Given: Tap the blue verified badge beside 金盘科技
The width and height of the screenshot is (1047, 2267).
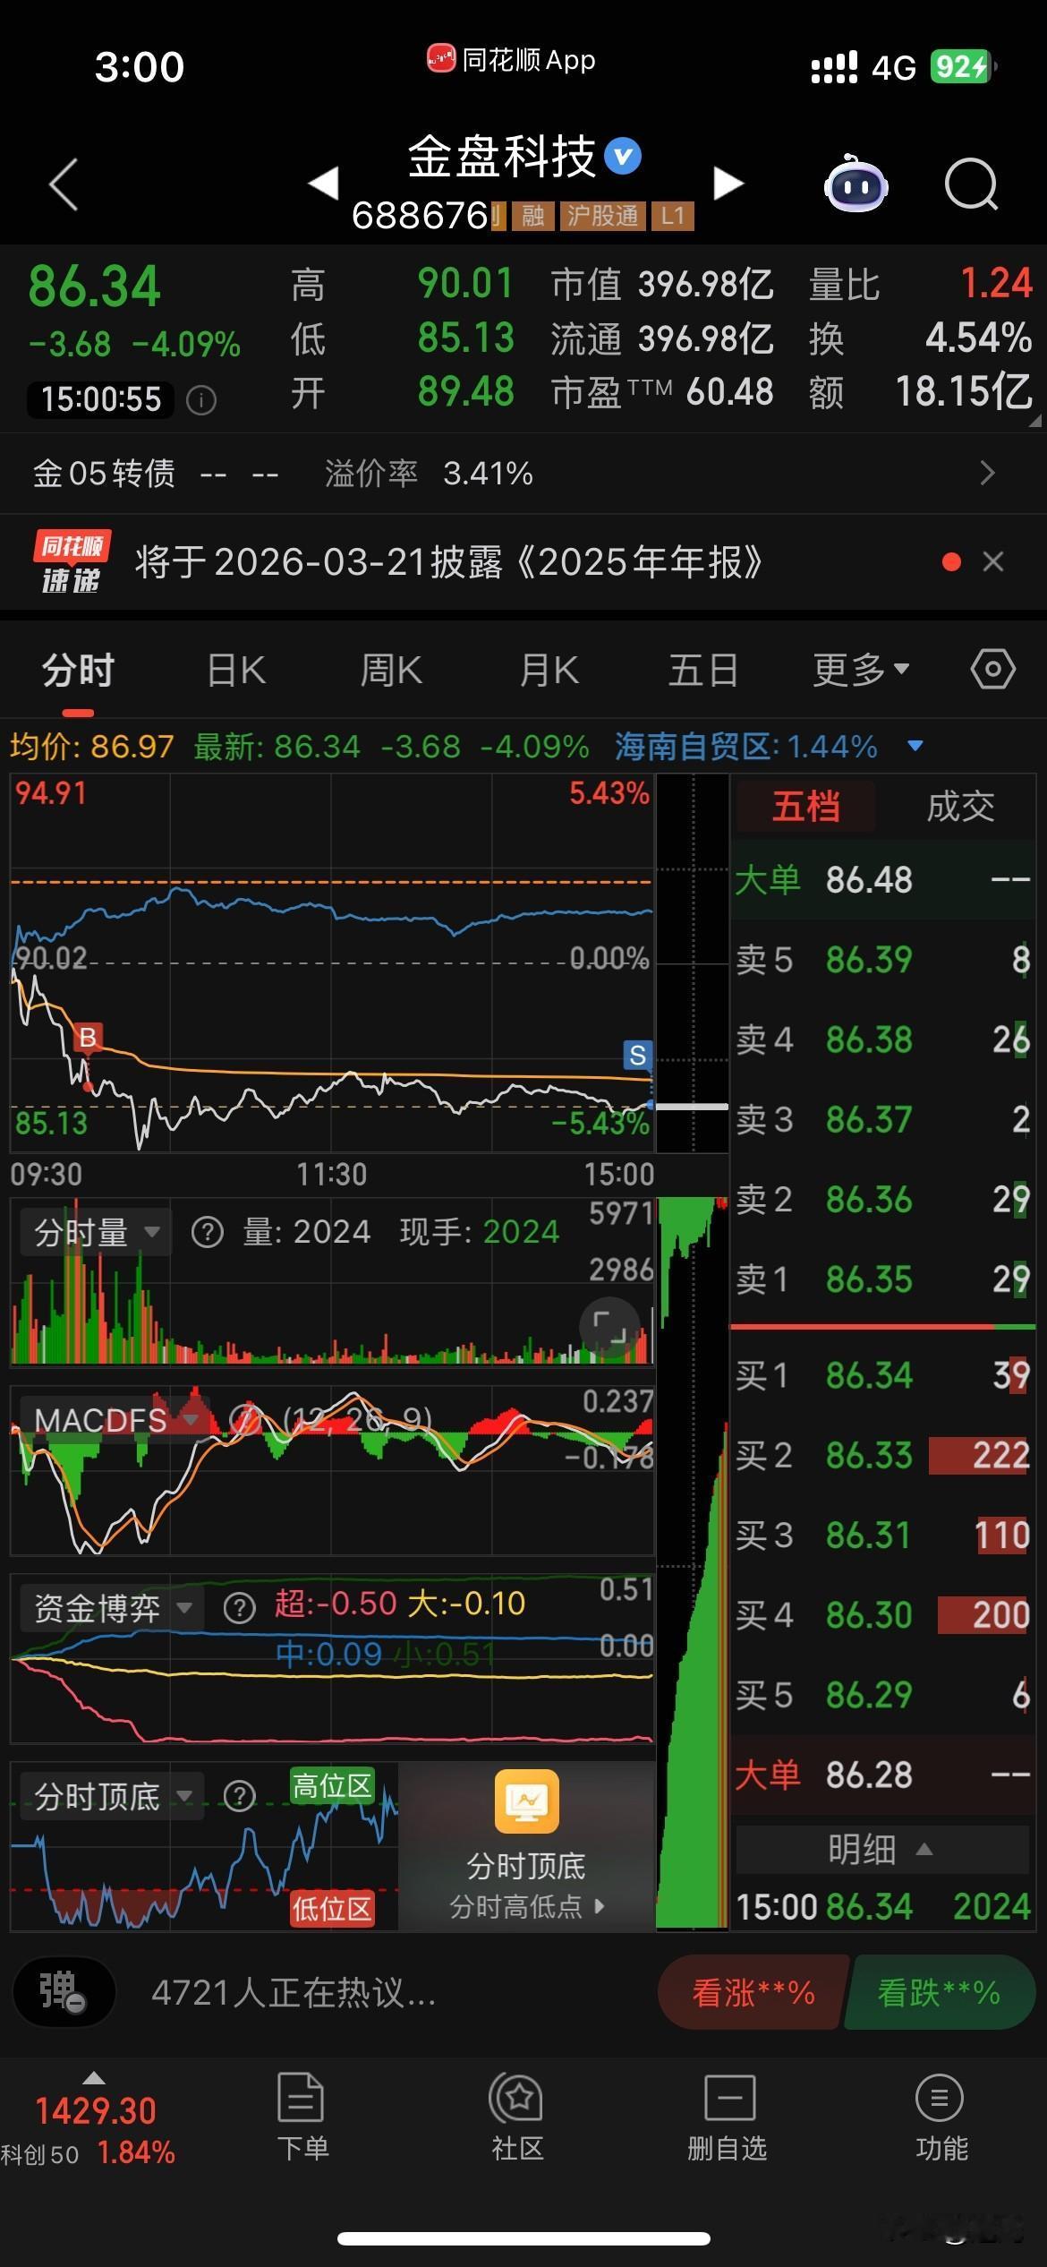Looking at the screenshot, I should pyautogui.click(x=623, y=157).
